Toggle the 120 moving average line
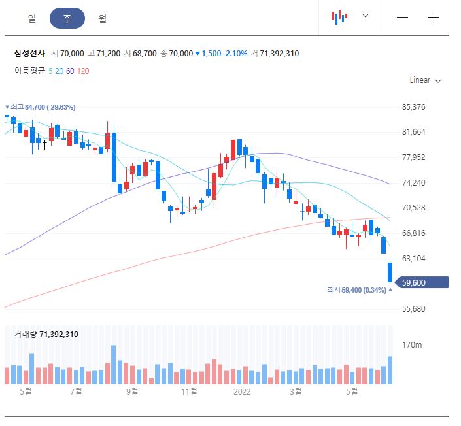The image size is (461, 426). tap(83, 71)
